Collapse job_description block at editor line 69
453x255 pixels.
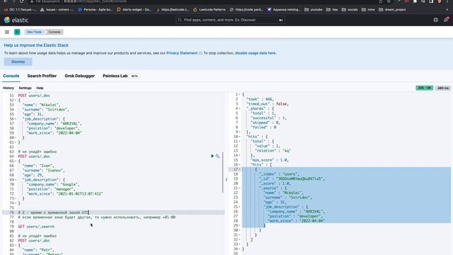16,180
